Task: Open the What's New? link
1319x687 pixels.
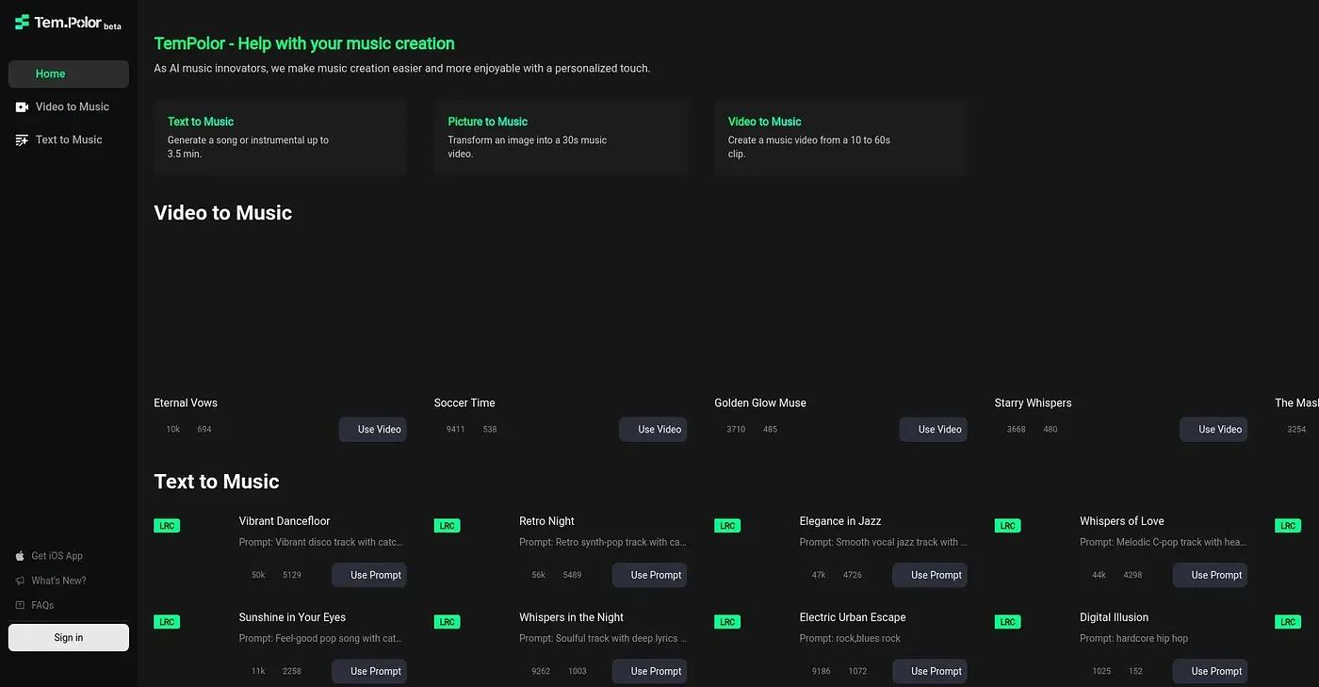Action: (x=58, y=581)
